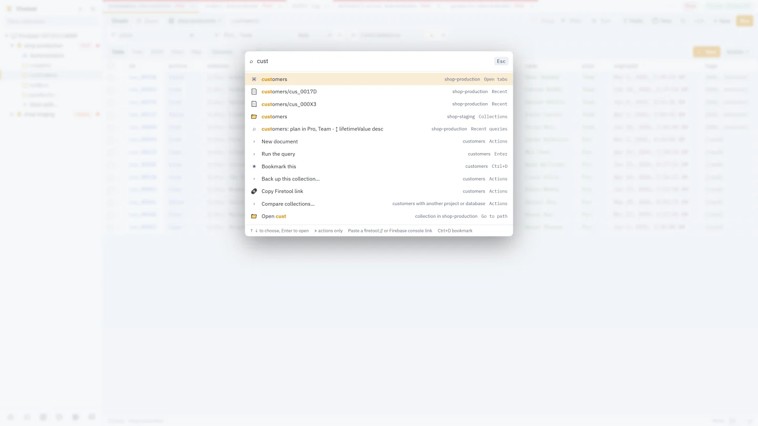Click the 'Ctrl+D bookmark' footer hint
This screenshot has width=758, height=426.
coord(455,231)
